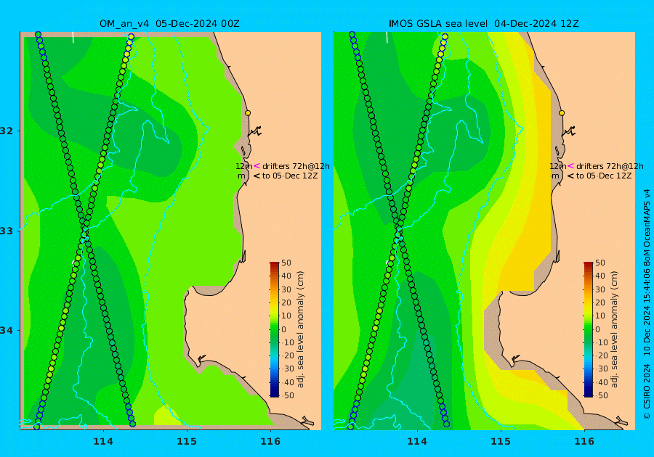
Task: Click the '0' tick on right colorbar
Action: [x=598, y=329]
